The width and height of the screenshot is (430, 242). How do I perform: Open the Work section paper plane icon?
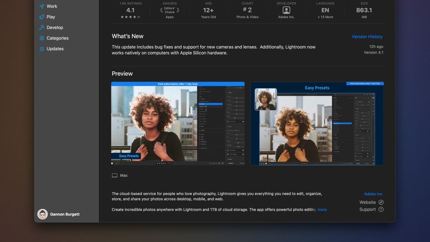[x=42, y=6]
